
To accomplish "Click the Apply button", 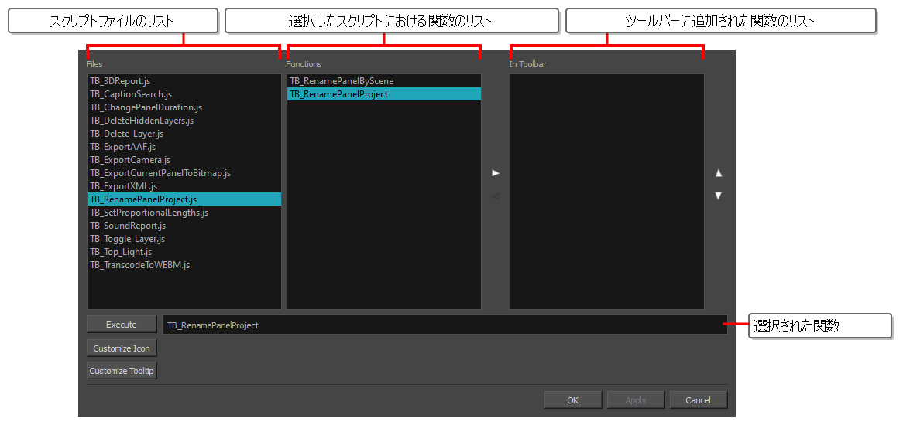I will [635, 399].
